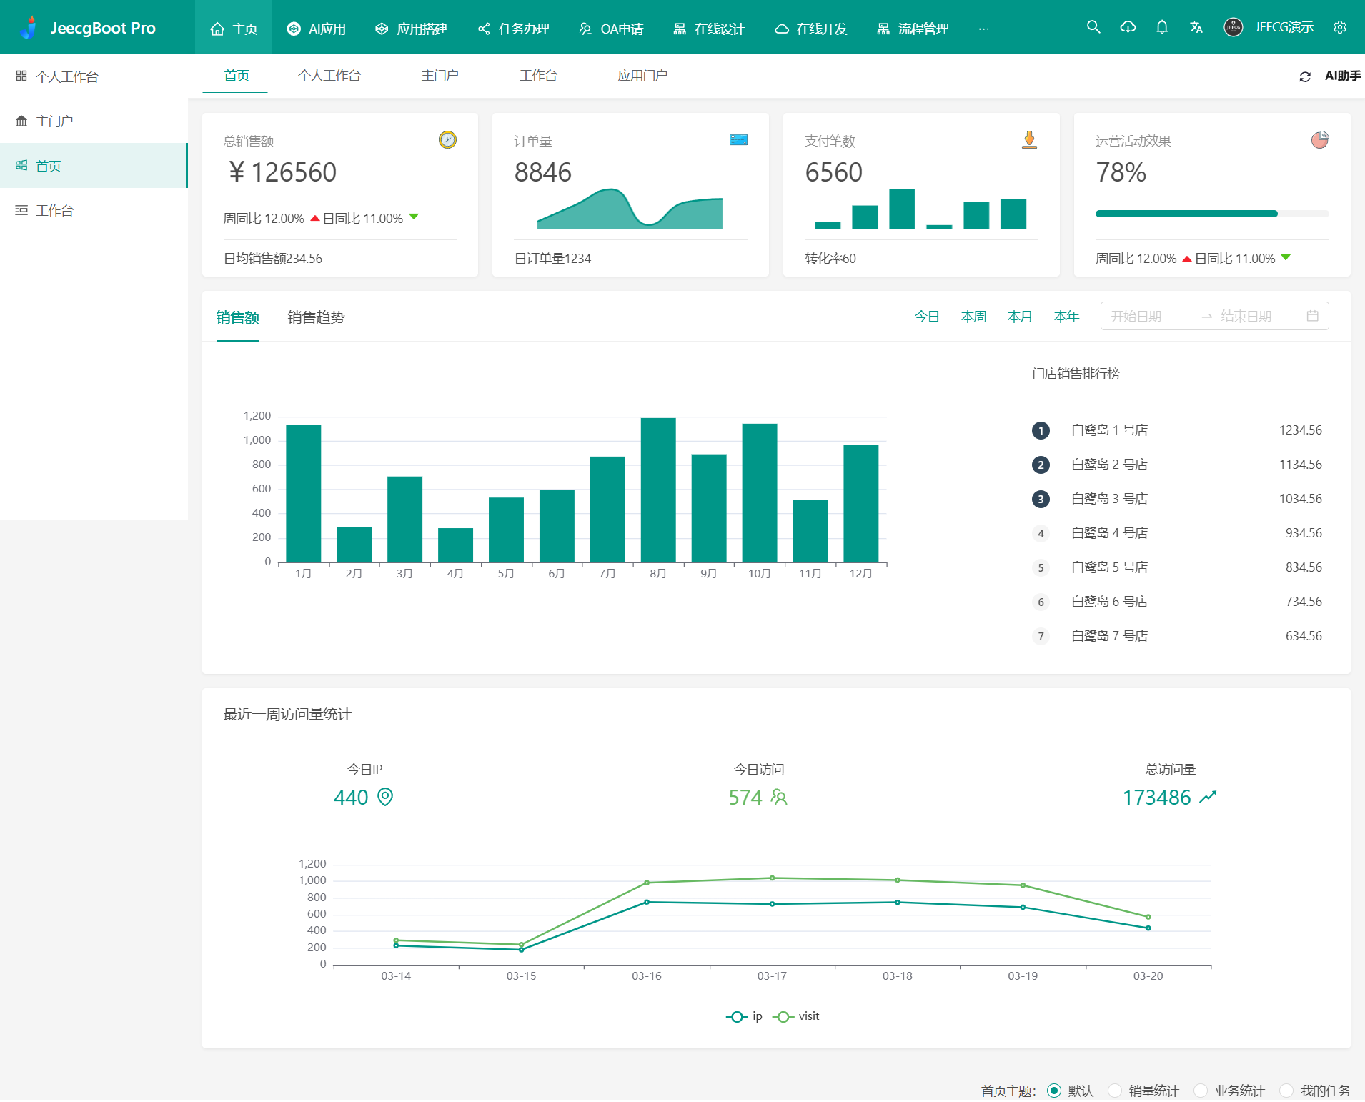This screenshot has height=1102, width=1365.
Task: Click the JEECG user avatar
Action: 1233,27
